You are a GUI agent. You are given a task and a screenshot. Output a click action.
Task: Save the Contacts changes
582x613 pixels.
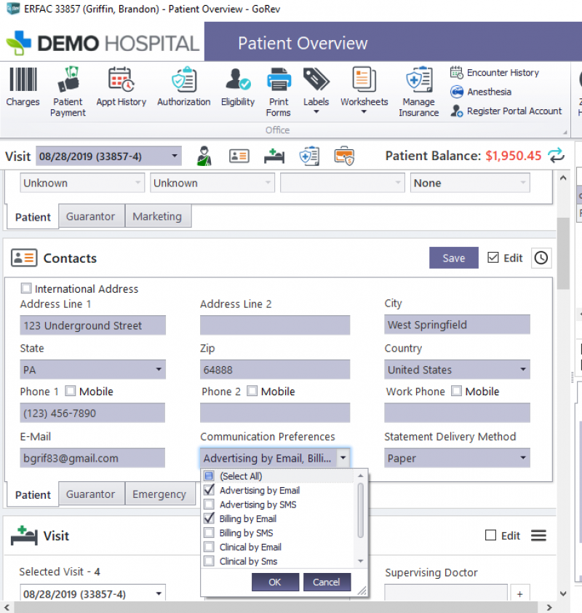[x=453, y=258]
